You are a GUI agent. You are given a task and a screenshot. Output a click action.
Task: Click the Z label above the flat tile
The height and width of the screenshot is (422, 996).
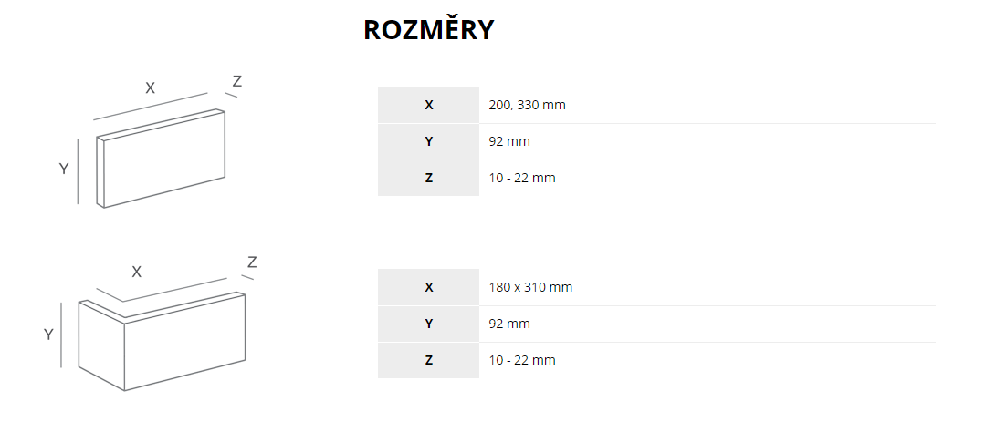(237, 81)
